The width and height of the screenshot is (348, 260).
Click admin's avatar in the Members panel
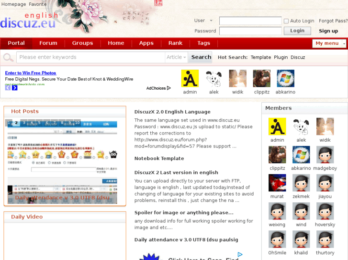[x=277, y=126]
